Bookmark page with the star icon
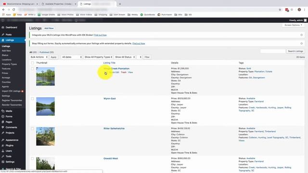The width and height of the screenshot is (308, 173). [x=280, y=10]
